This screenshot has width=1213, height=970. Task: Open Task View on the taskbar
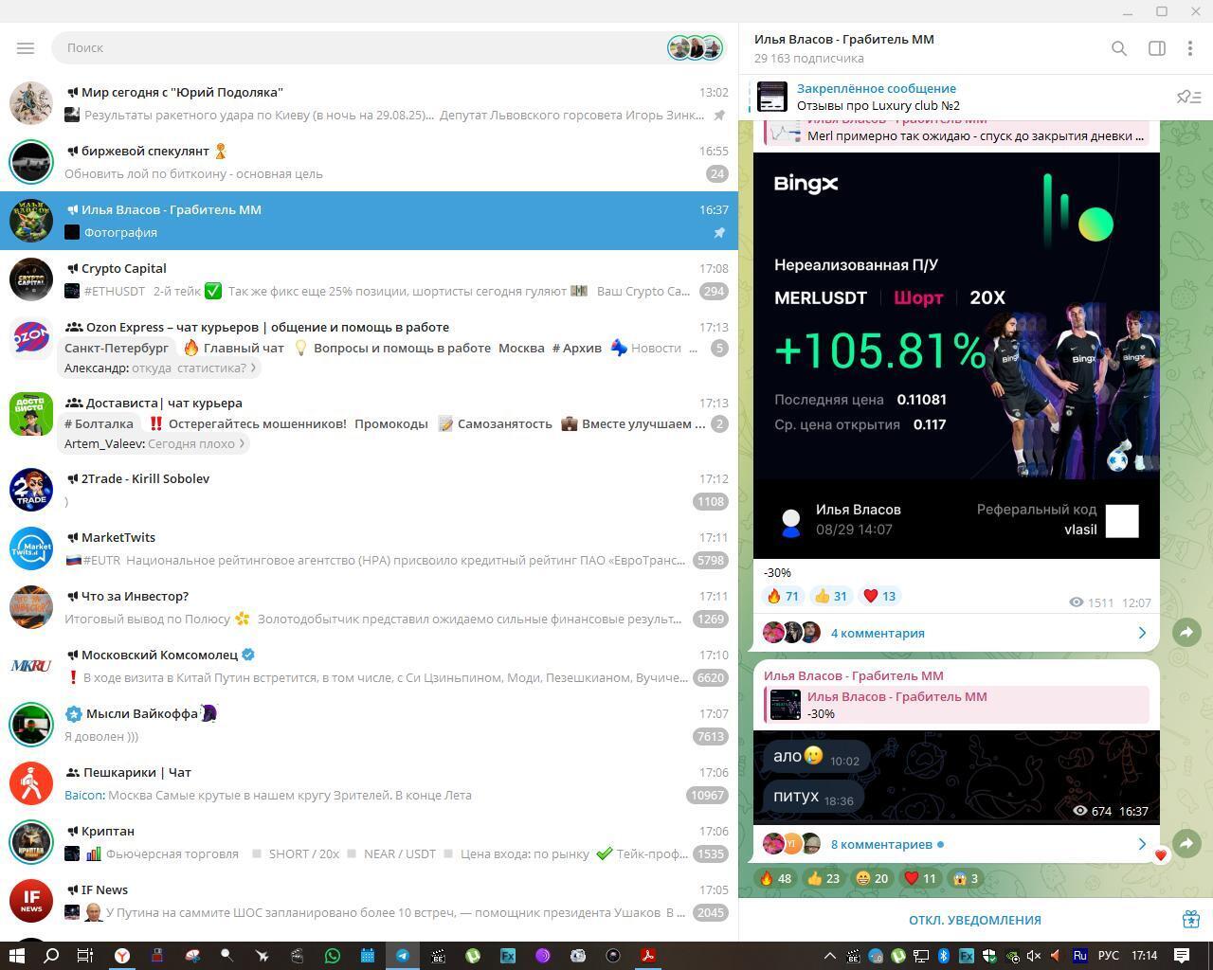(85, 956)
